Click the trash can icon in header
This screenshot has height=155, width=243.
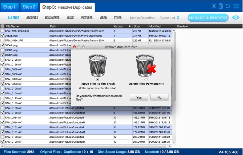[221, 6]
